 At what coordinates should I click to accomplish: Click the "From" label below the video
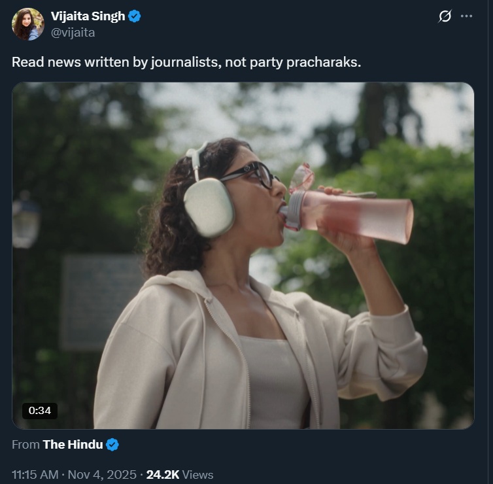[x=25, y=445]
